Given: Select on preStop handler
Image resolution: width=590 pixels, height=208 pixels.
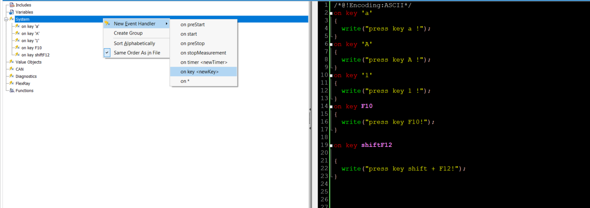Looking at the screenshot, I should [204, 43].
